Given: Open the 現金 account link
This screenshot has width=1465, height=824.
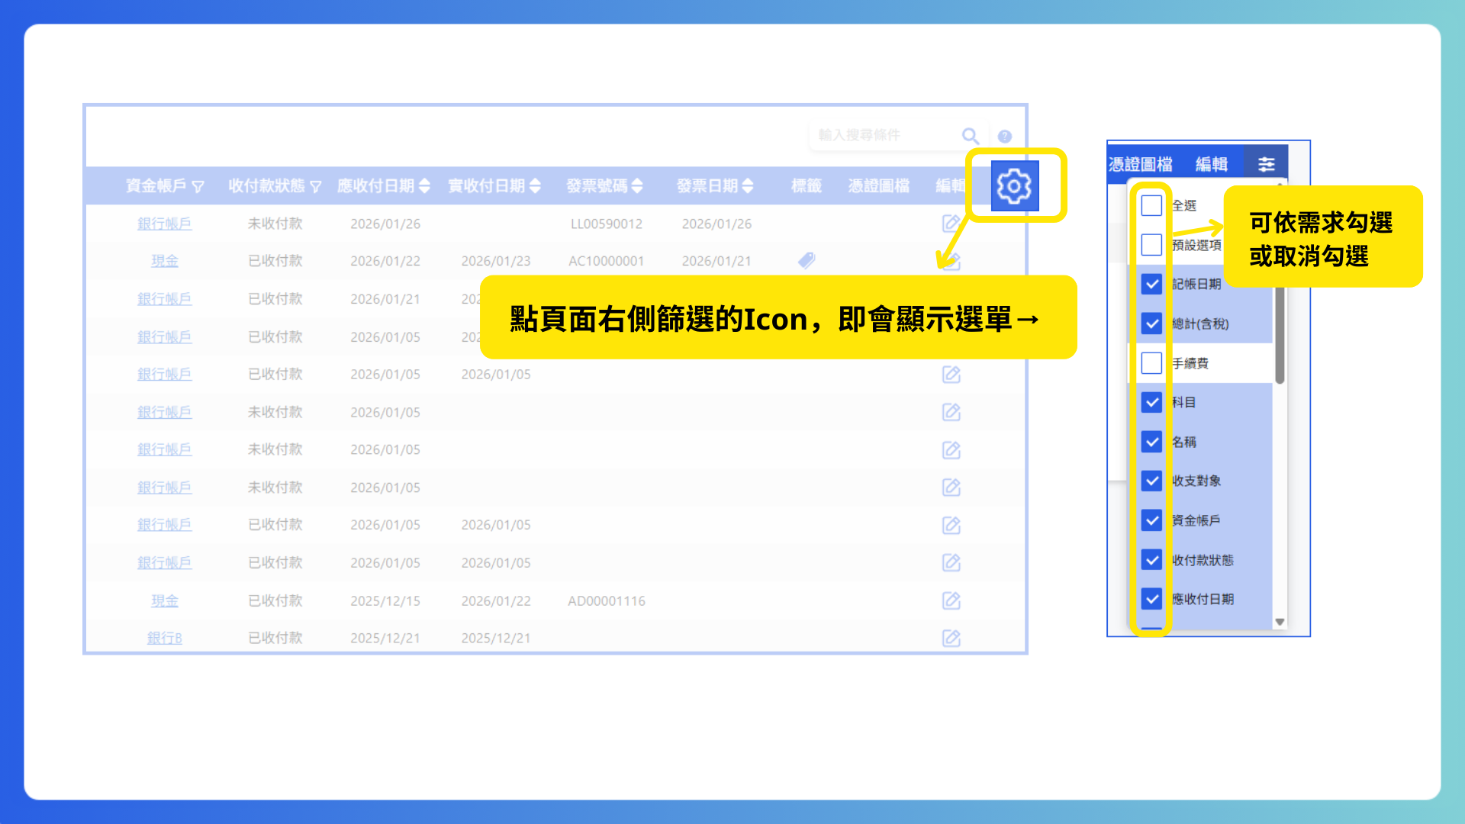Looking at the screenshot, I should (164, 260).
